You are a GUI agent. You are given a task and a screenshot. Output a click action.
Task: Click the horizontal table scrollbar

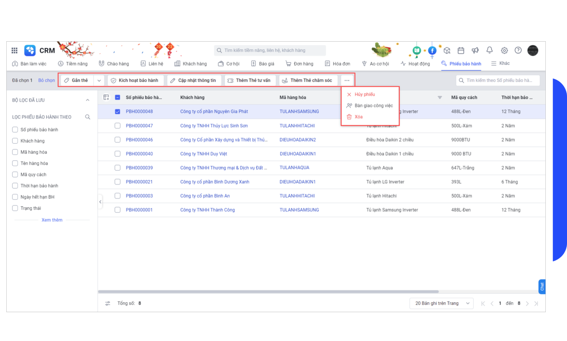point(268,292)
